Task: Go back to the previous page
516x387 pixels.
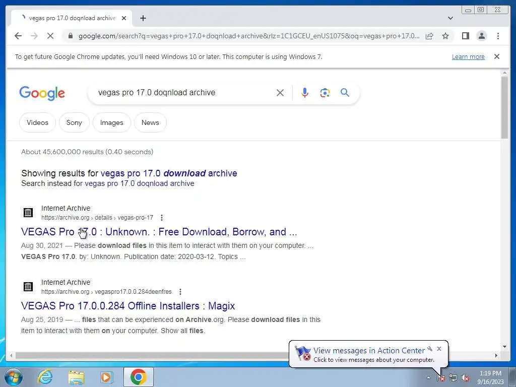Action: [18, 36]
